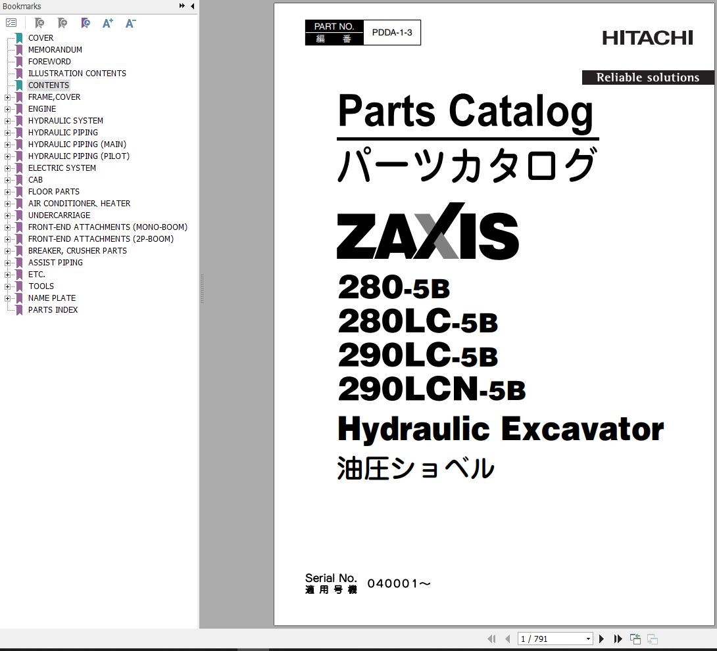The image size is (717, 651).
Task: Click the bookmark icon beside ENGINE
Action: pyautogui.click(x=19, y=109)
